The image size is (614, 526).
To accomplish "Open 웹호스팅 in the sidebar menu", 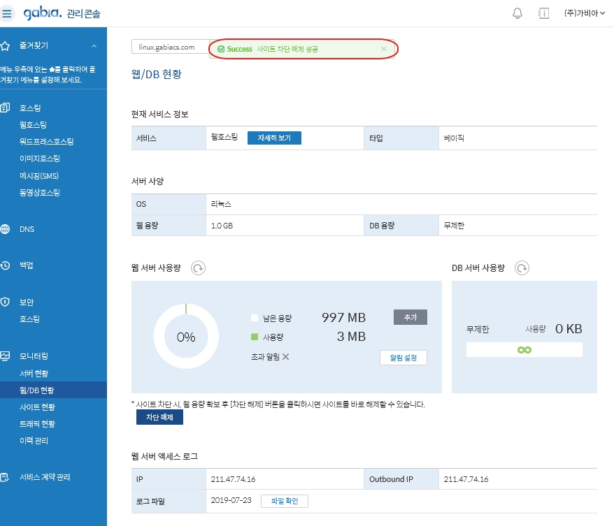I will pos(33,125).
